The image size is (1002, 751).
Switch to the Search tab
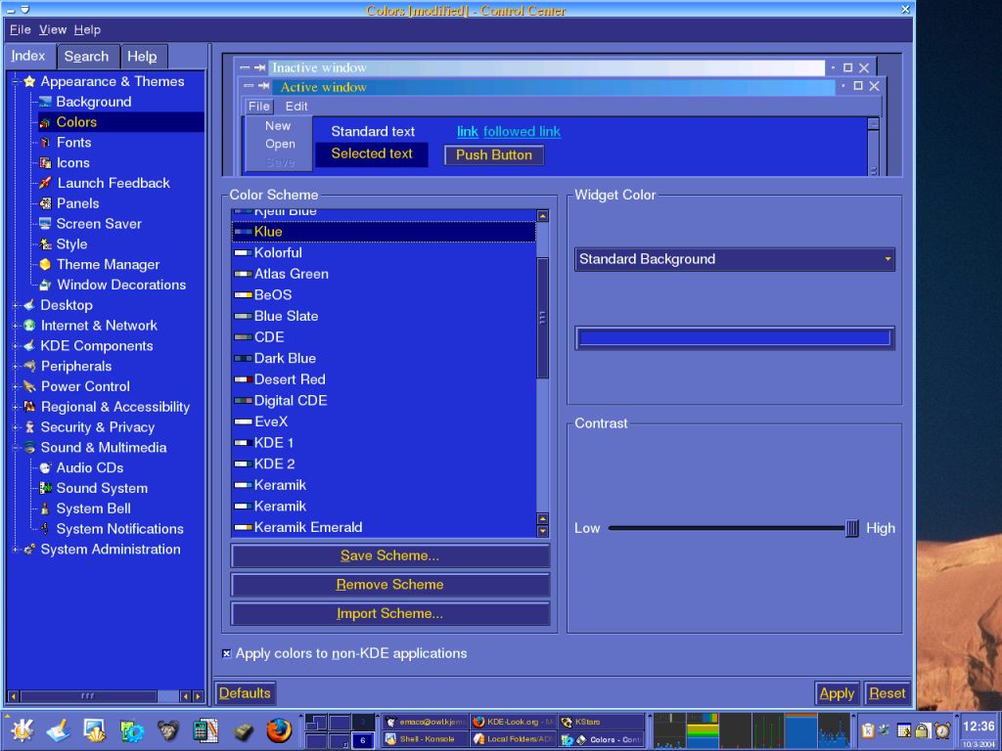86,56
